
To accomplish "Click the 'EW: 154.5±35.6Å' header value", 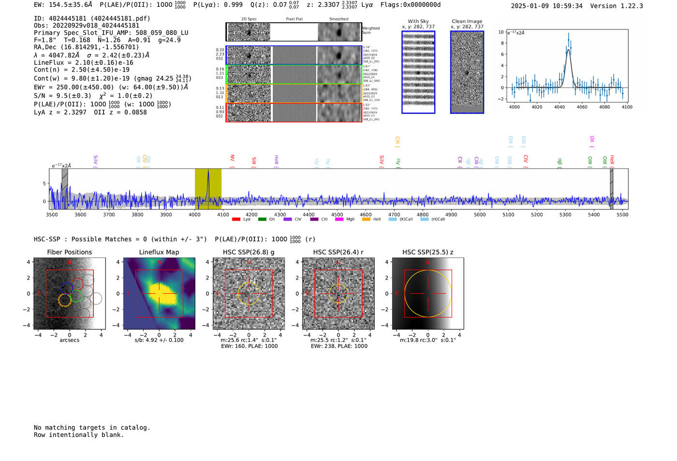I will pos(63,4).
